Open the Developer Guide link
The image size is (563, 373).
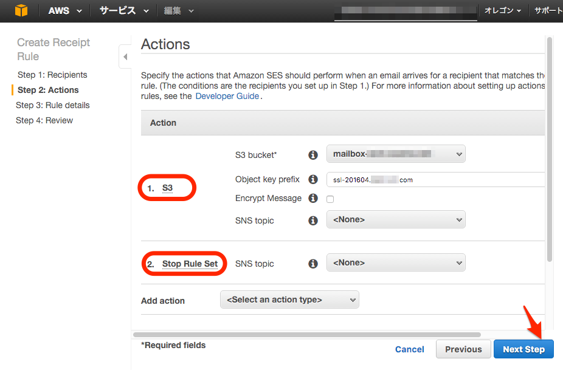(x=227, y=96)
